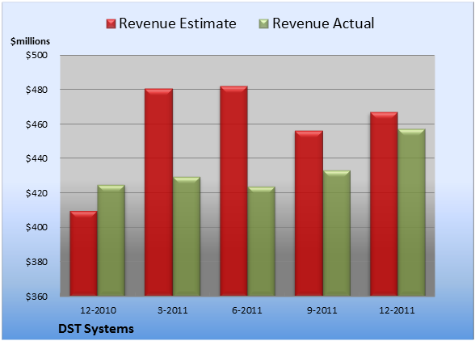
Task: Click the green Revenue Actual legend swatch
Action: (264, 24)
